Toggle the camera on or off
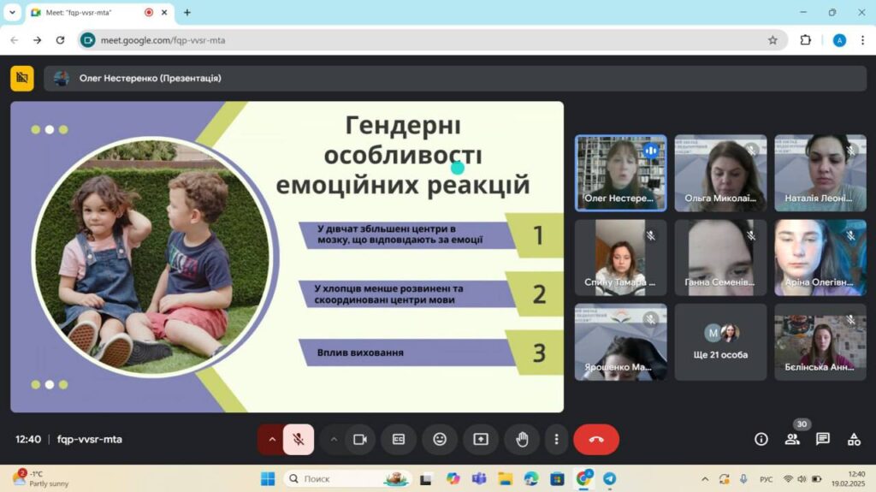Image resolution: width=876 pixels, height=492 pixels. pyautogui.click(x=360, y=439)
